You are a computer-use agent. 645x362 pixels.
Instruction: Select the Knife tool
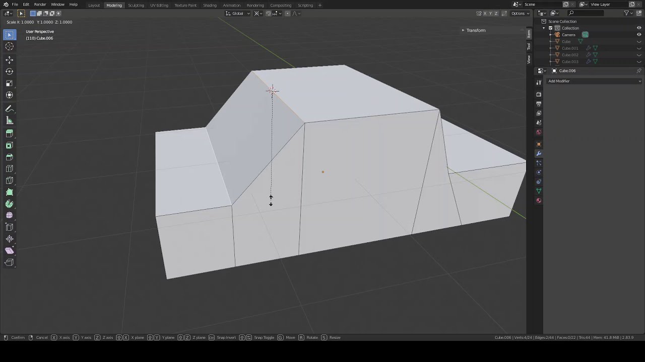pyautogui.click(x=9, y=180)
